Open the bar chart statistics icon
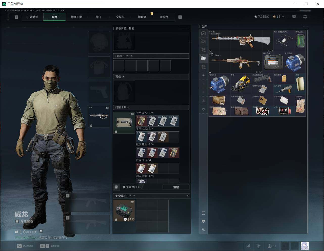324x251 pixels. click(248, 246)
